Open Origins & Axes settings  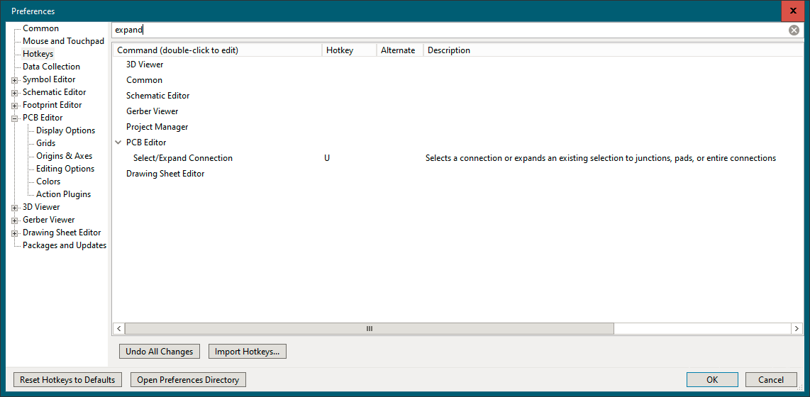(x=65, y=156)
